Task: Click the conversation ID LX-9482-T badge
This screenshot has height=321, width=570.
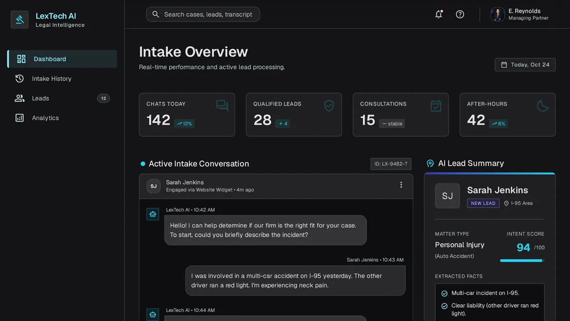Action: pyautogui.click(x=391, y=164)
